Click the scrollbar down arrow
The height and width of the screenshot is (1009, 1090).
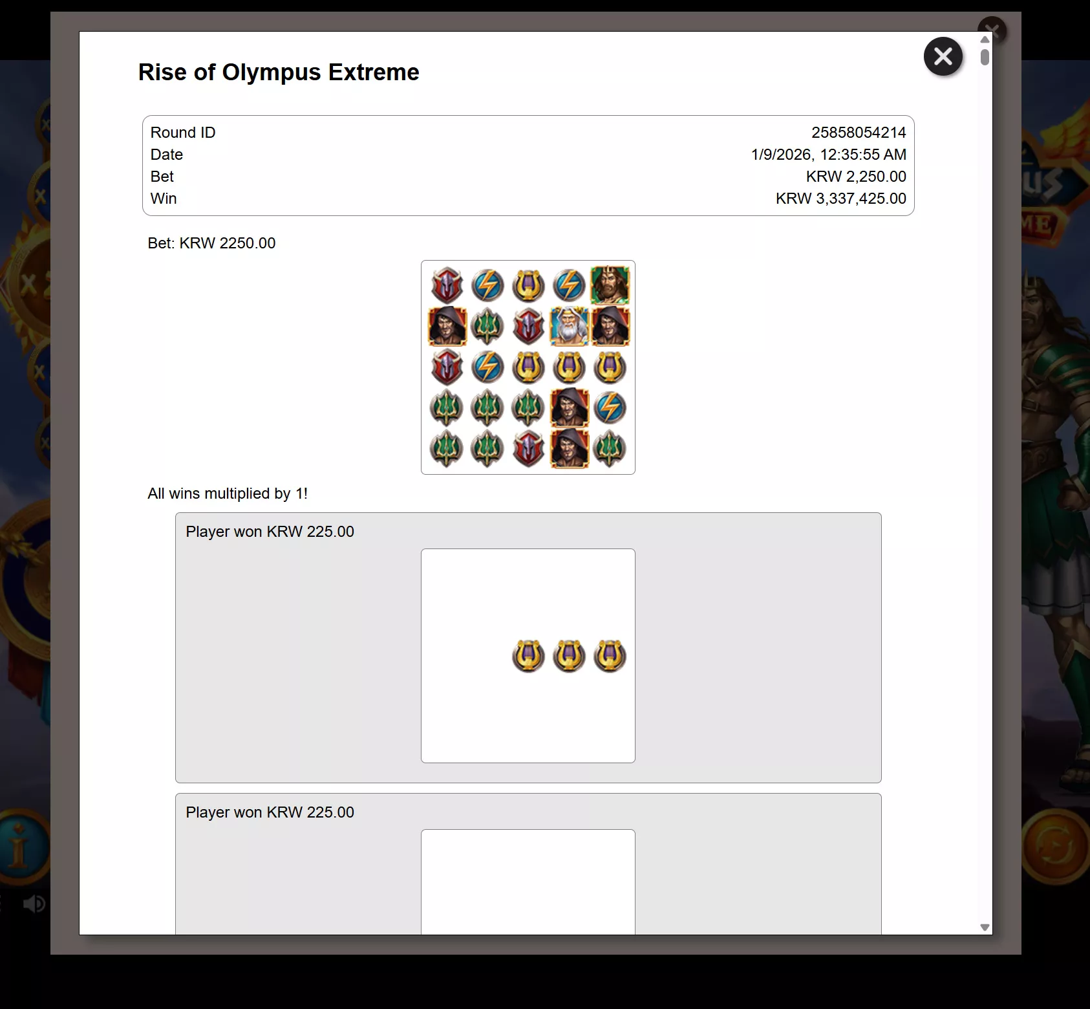point(985,928)
